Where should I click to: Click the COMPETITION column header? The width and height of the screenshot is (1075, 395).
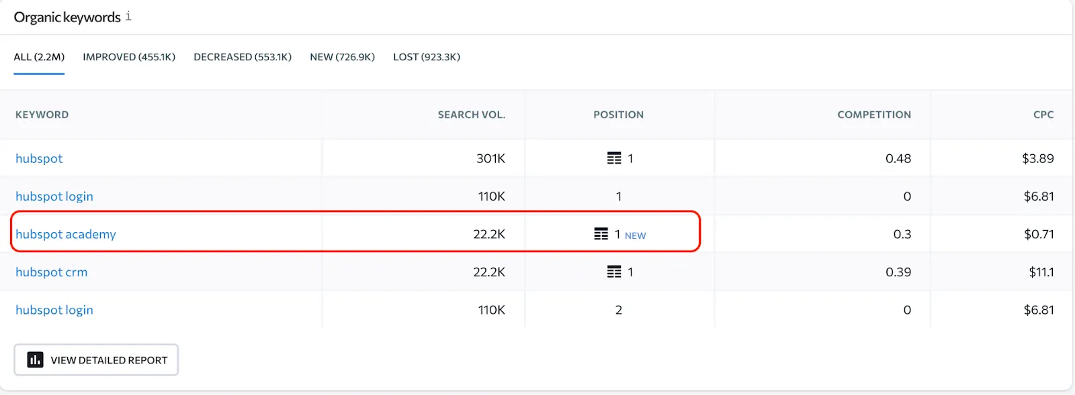pos(874,115)
